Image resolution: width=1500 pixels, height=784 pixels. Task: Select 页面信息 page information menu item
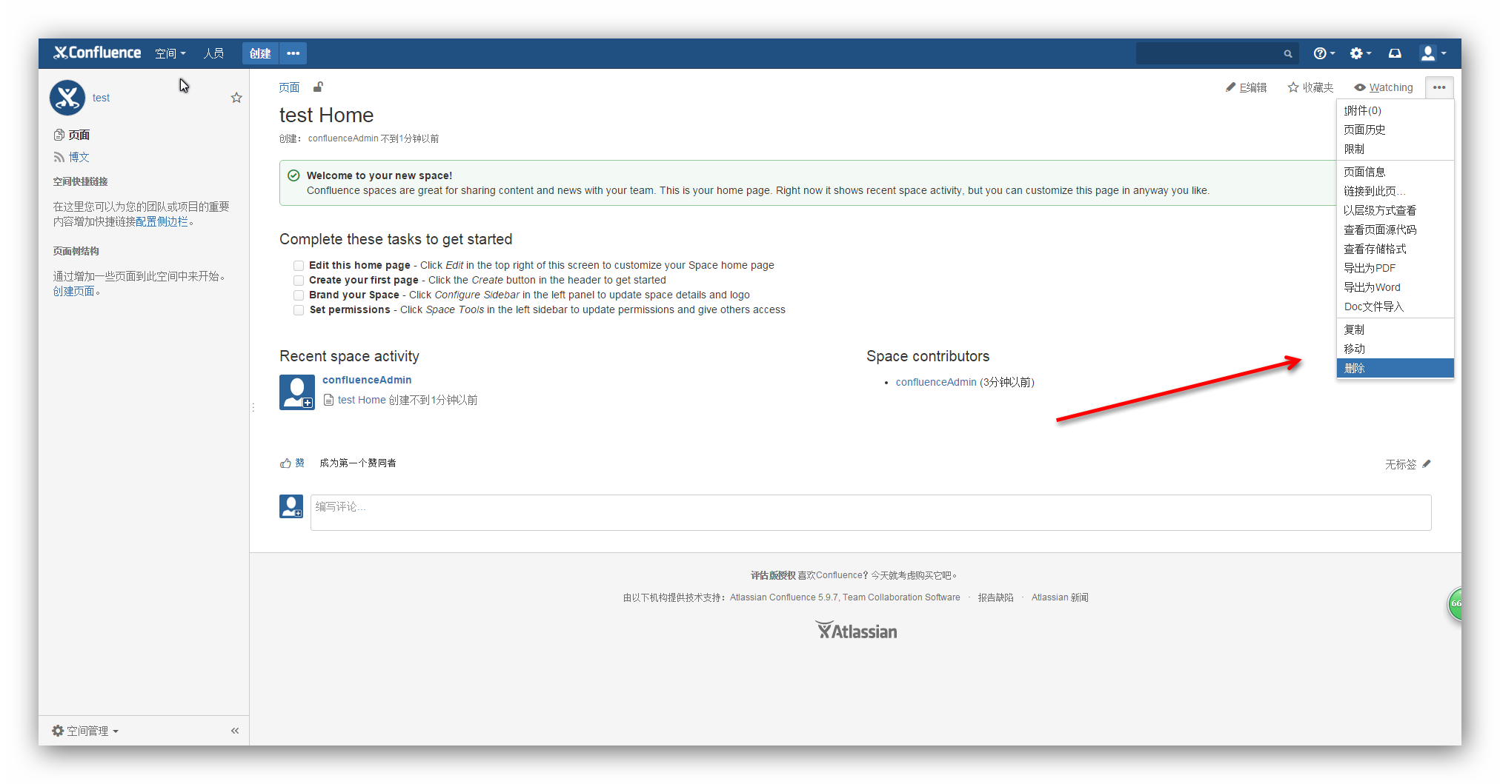pyautogui.click(x=1395, y=172)
